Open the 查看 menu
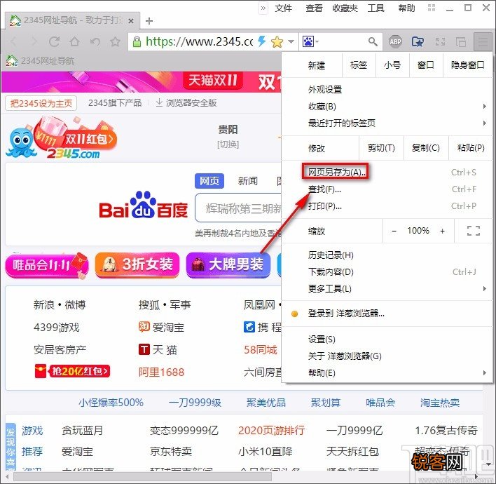Viewport: 496px width, 484px height. (x=314, y=8)
